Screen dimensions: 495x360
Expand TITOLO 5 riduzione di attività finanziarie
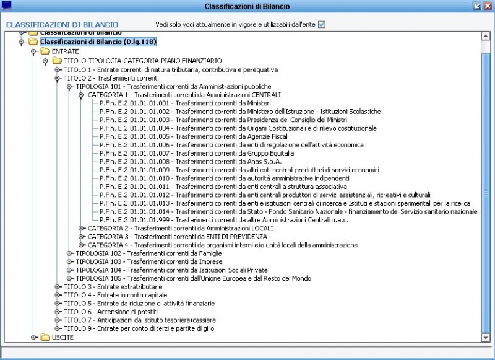pos(57,304)
